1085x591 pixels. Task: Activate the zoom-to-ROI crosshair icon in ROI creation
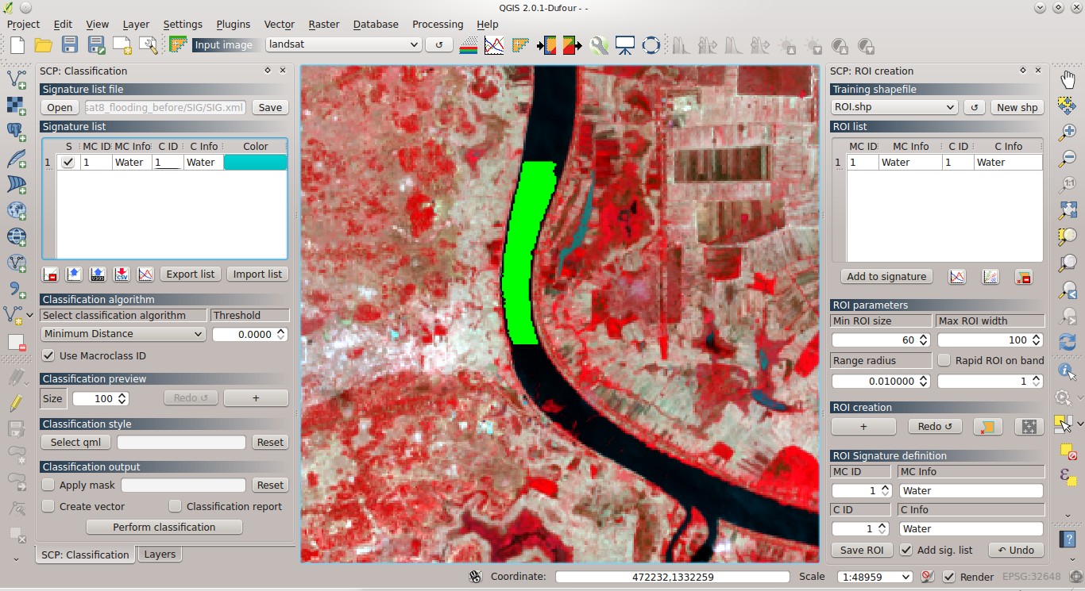(x=1029, y=426)
